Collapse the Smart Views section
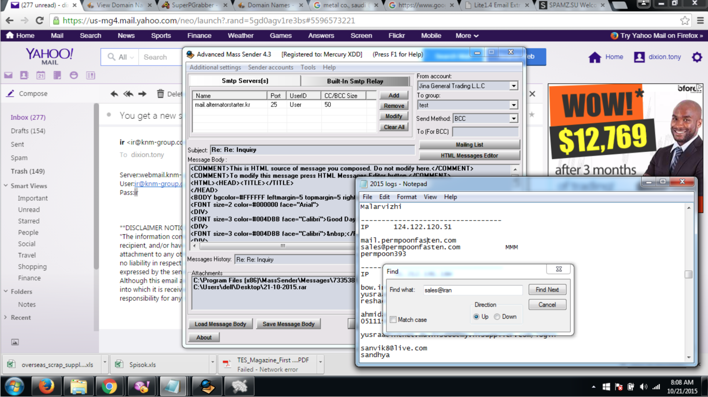 point(6,186)
